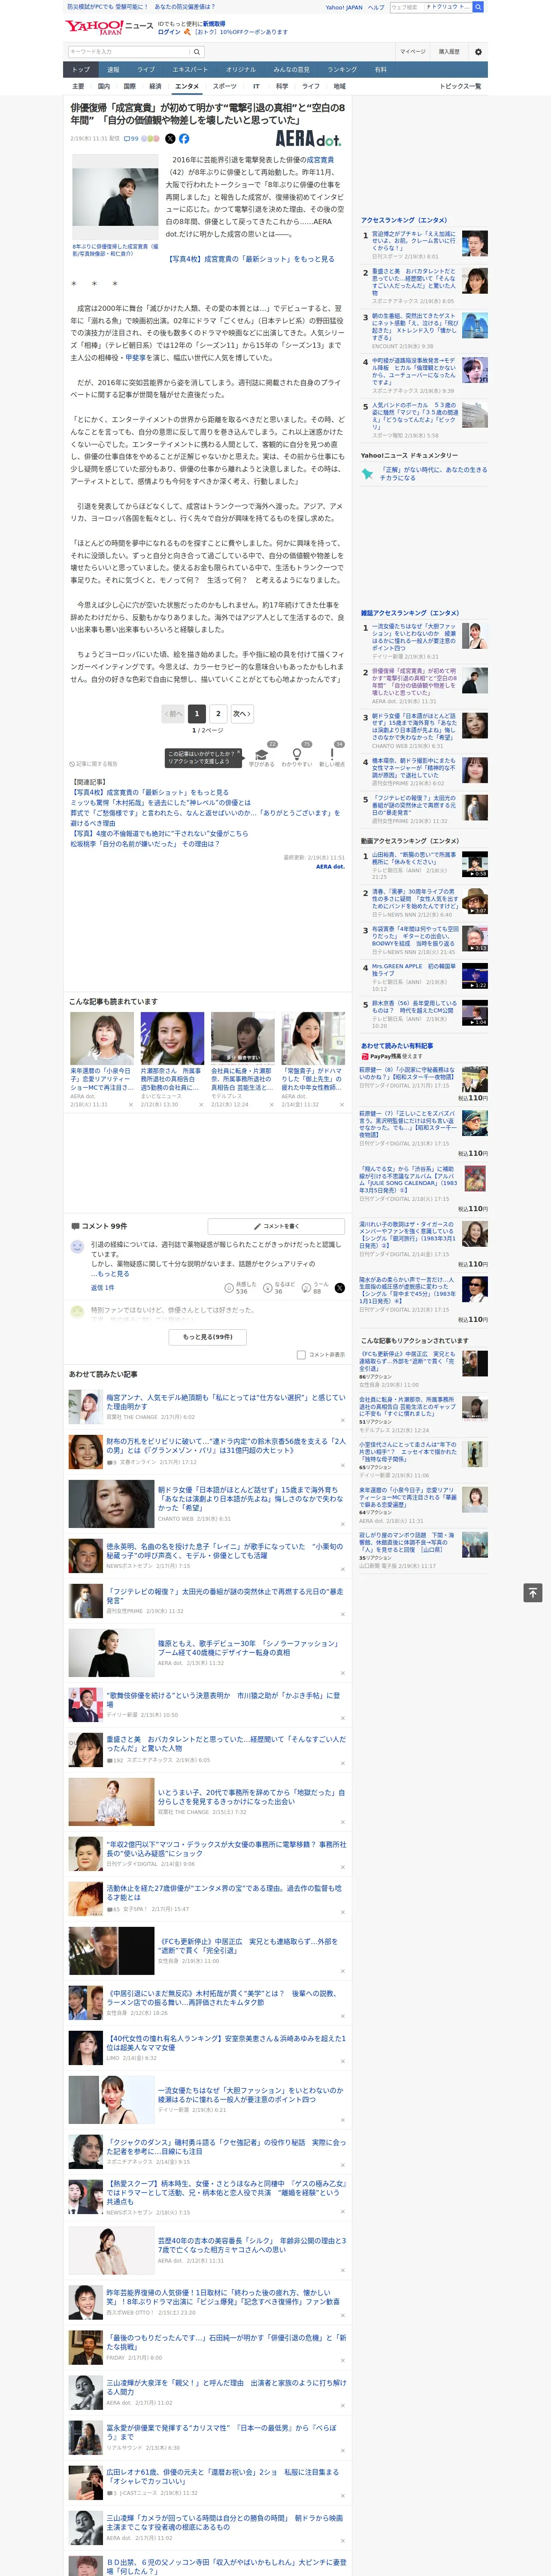Viewport: 551px width, 2576px height.
Task: Click the magnifier button beside keyword input
Action: pos(197,51)
